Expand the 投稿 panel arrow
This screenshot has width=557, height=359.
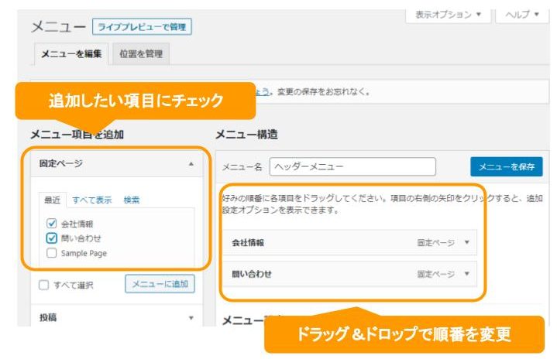(x=191, y=317)
